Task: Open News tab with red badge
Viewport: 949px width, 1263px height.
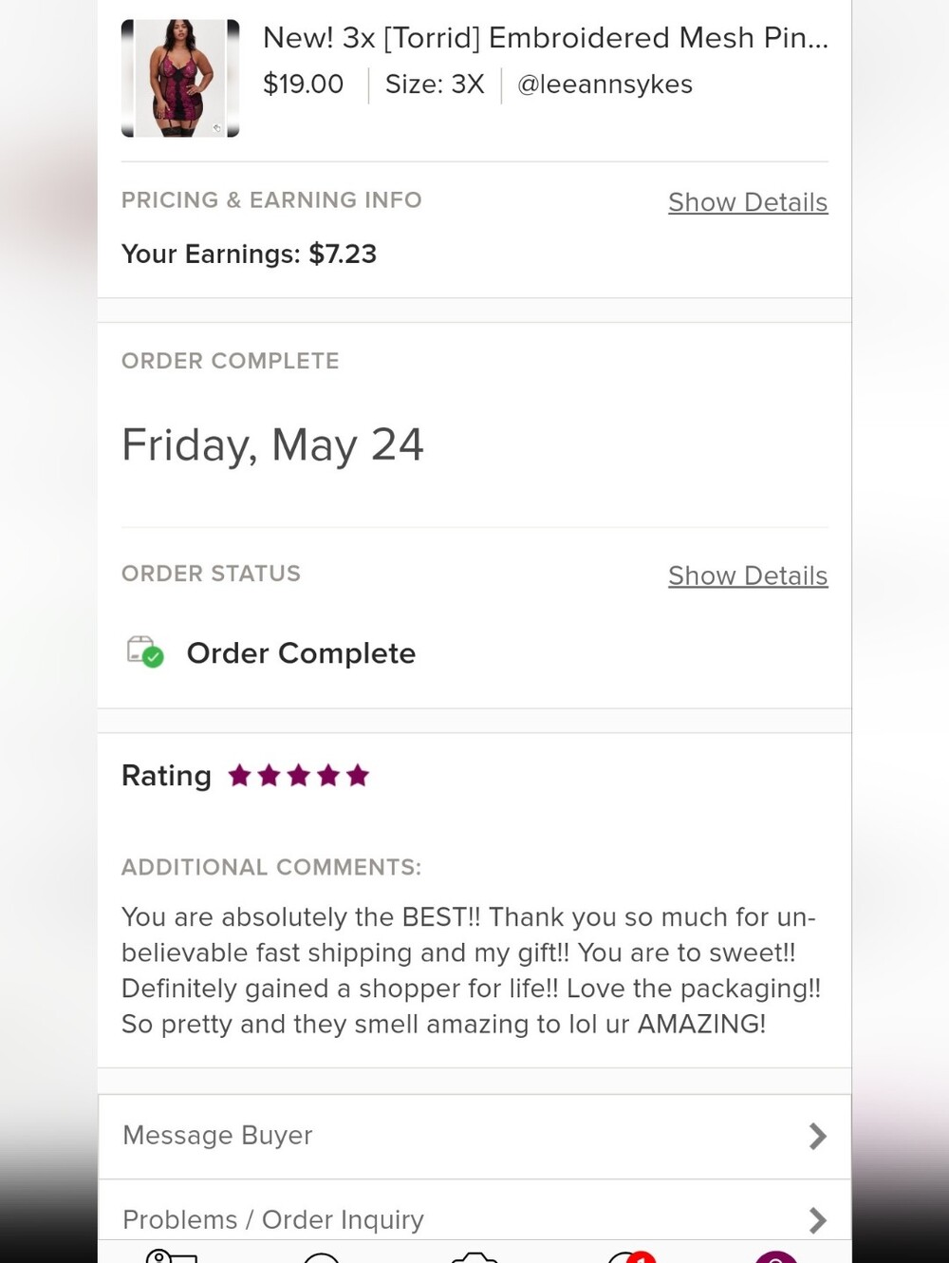Action: tap(630, 1256)
